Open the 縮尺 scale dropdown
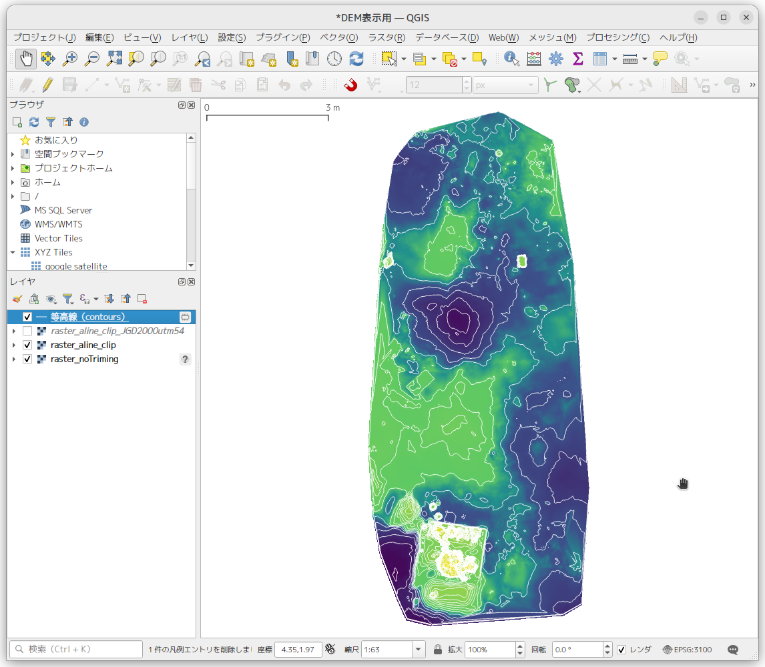765x667 pixels. coord(417,649)
